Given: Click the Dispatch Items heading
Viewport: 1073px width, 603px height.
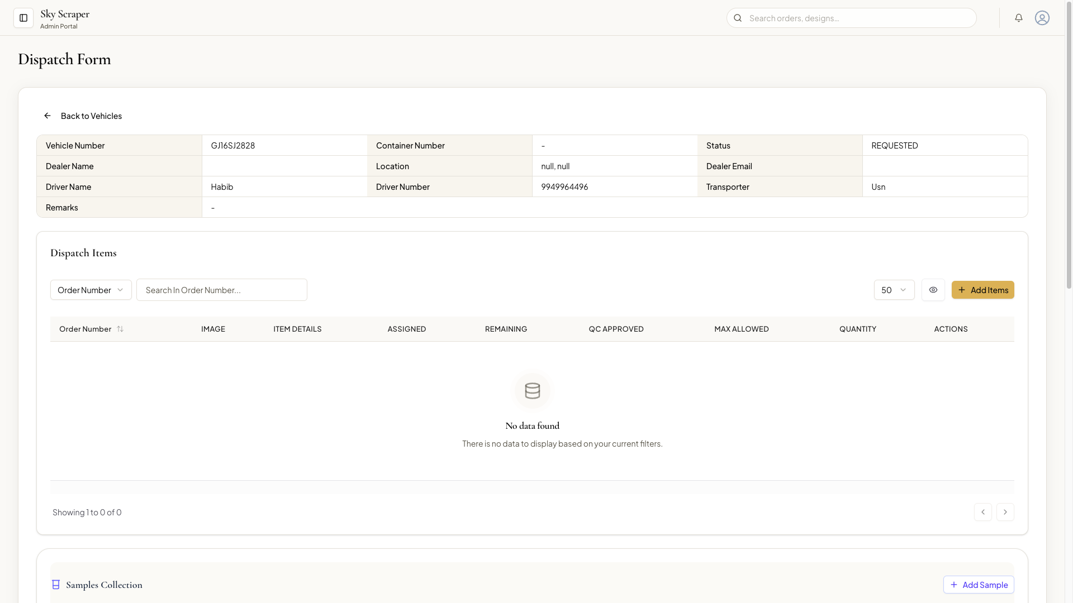Looking at the screenshot, I should click(83, 253).
